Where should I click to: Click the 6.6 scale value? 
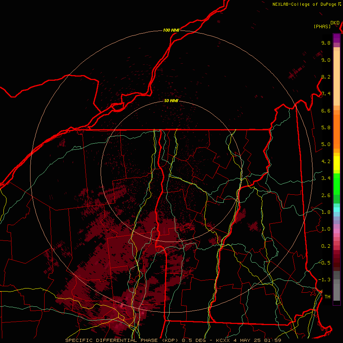tap(326, 111)
